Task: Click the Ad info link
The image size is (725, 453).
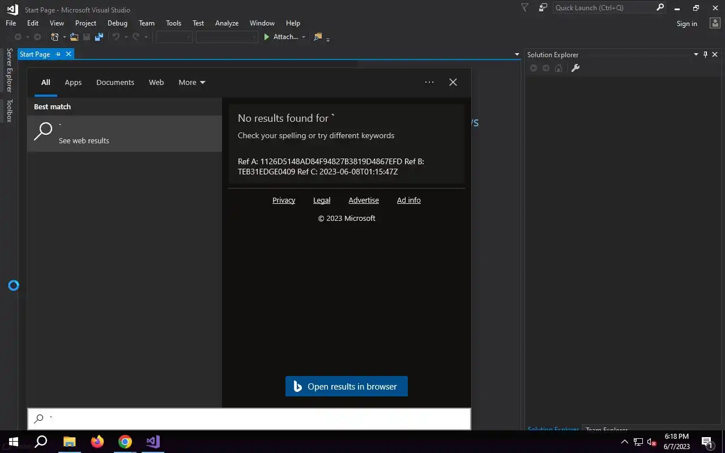Action: pos(409,200)
